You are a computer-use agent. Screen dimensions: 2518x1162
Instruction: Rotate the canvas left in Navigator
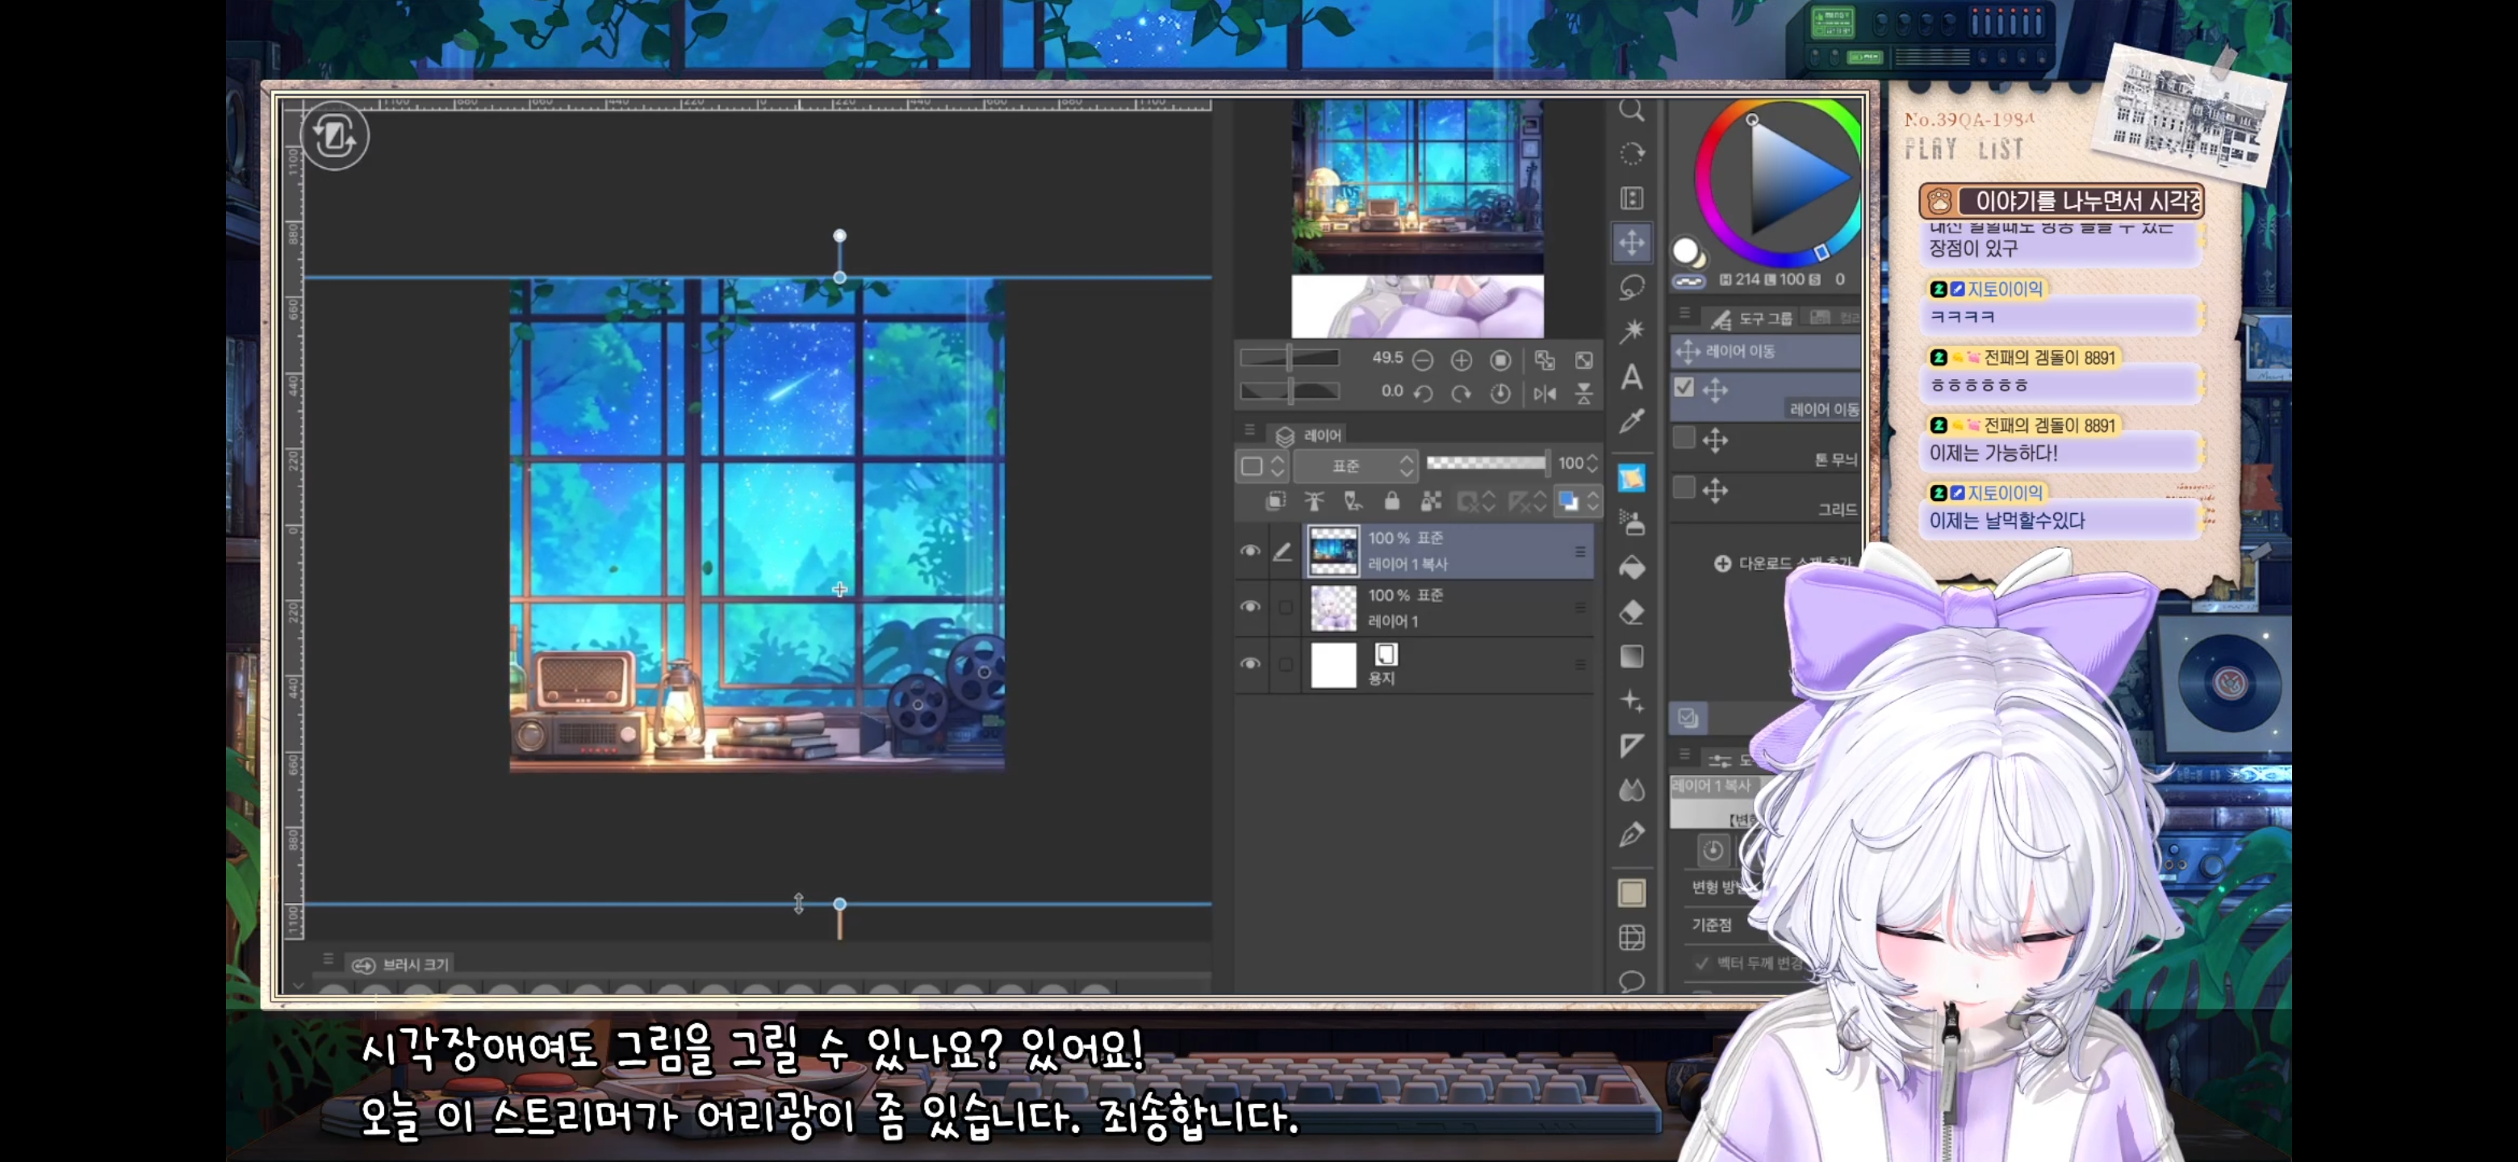1422,393
